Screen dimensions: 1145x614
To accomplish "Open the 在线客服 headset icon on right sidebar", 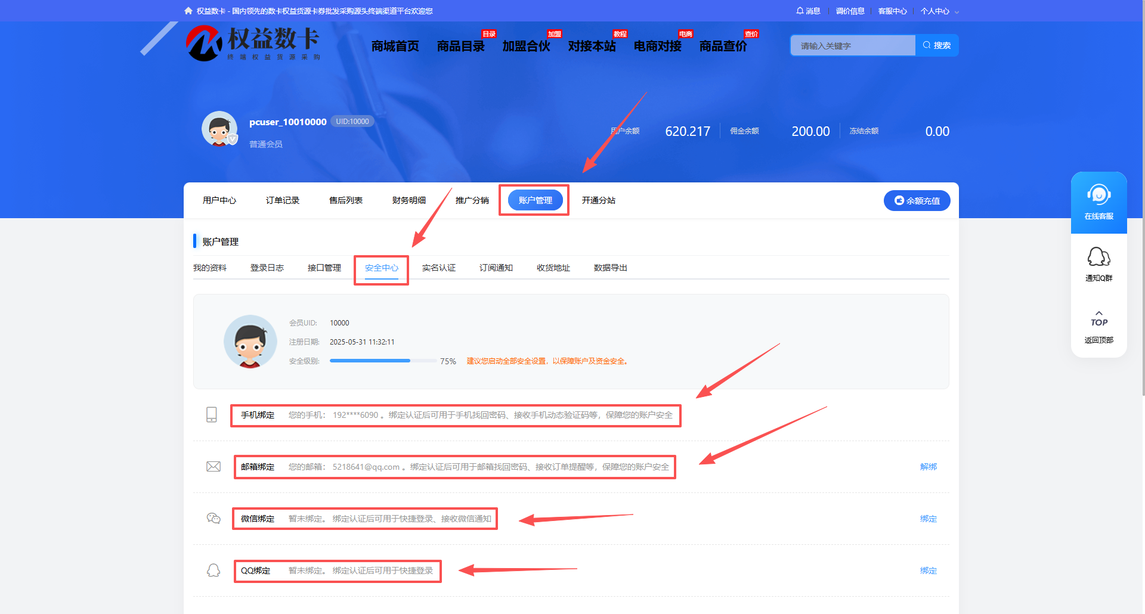I will [1098, 194].
